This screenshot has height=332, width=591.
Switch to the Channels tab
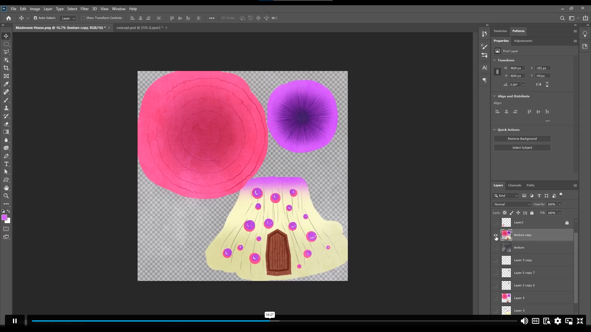pos(514,185)
